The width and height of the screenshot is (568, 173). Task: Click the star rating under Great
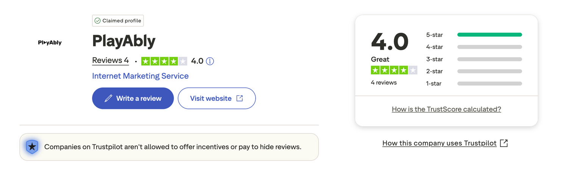coord(394,70)
